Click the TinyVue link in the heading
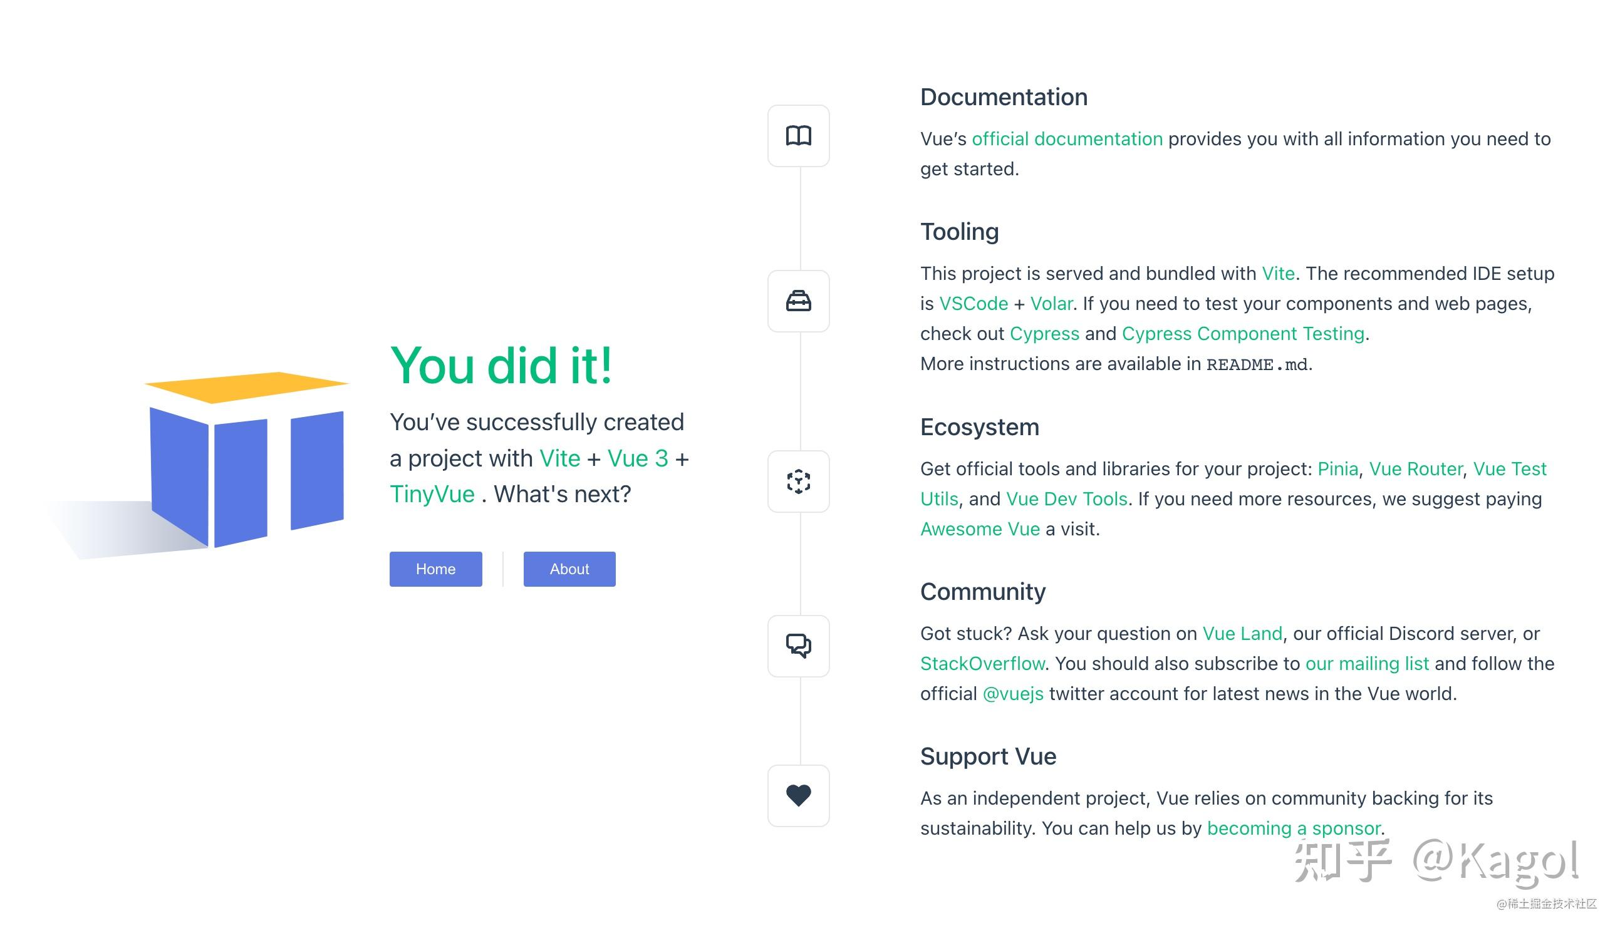 tap(432, 494)
